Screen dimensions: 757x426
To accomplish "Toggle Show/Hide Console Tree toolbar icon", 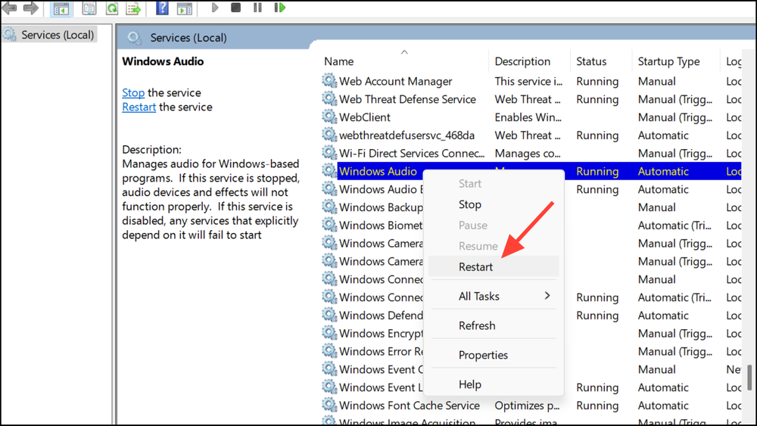I will coord(61,8).
